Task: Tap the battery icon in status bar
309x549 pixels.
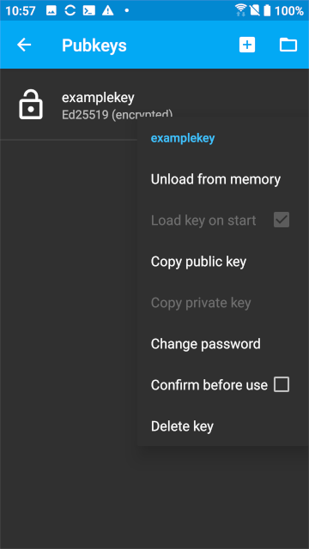Action: click(267, 10)
